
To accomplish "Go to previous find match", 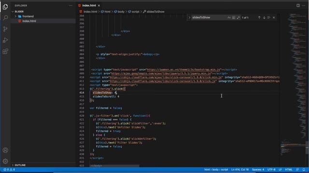I will coord(259,17).
